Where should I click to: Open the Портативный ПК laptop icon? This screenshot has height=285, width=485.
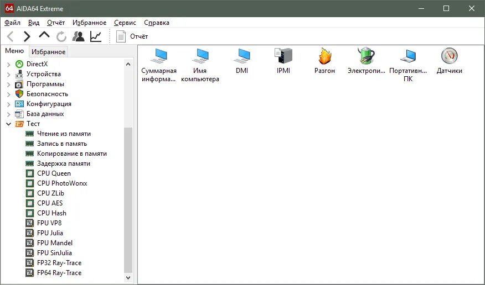408,65
